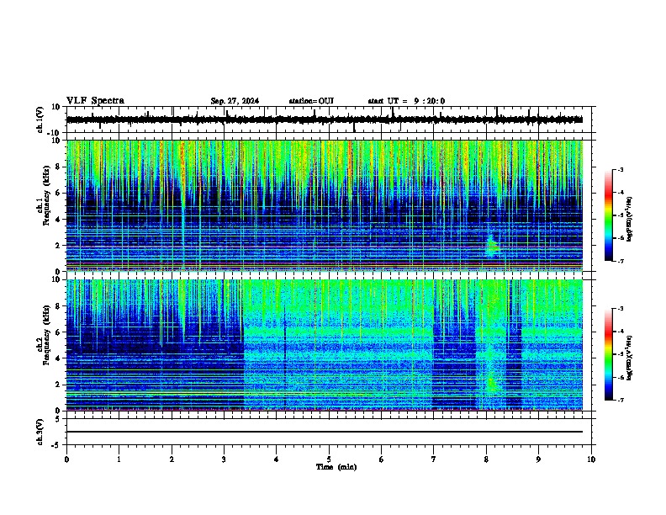Screen dimensions: 666x515
Task: Click time axis tick label "7"
Action: tap(434, 459)
